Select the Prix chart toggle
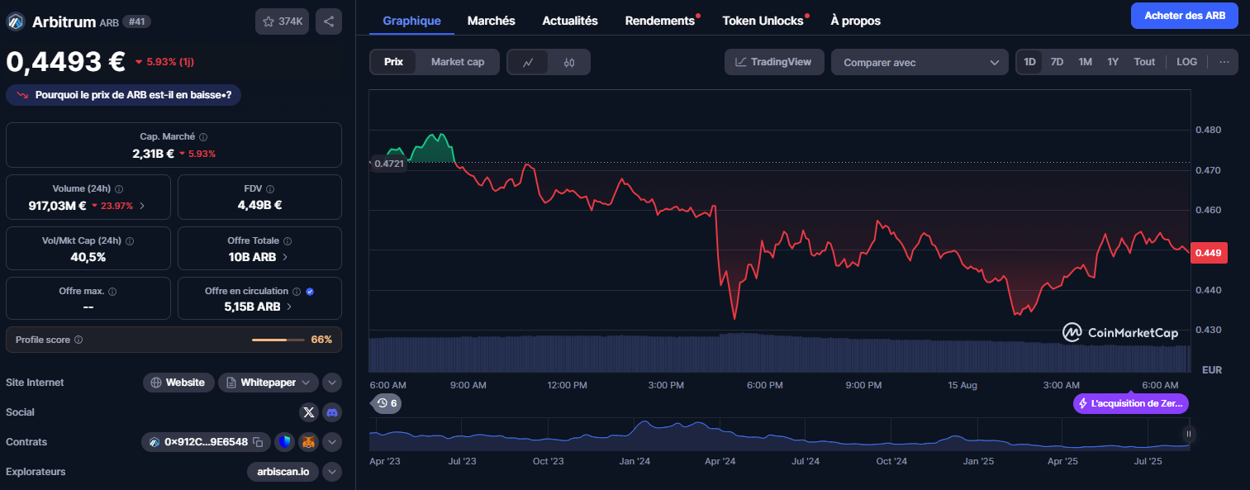 tap(394, 62)
